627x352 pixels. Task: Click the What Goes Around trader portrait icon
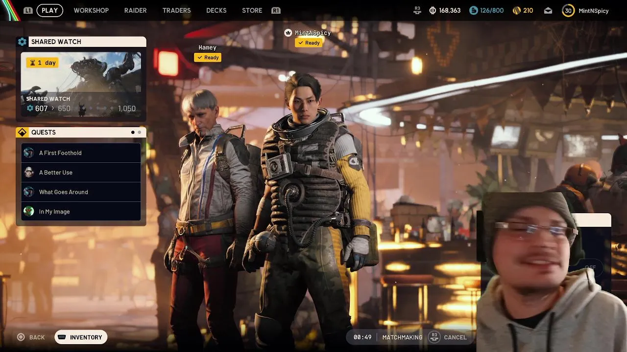click(x=29, y=192)
